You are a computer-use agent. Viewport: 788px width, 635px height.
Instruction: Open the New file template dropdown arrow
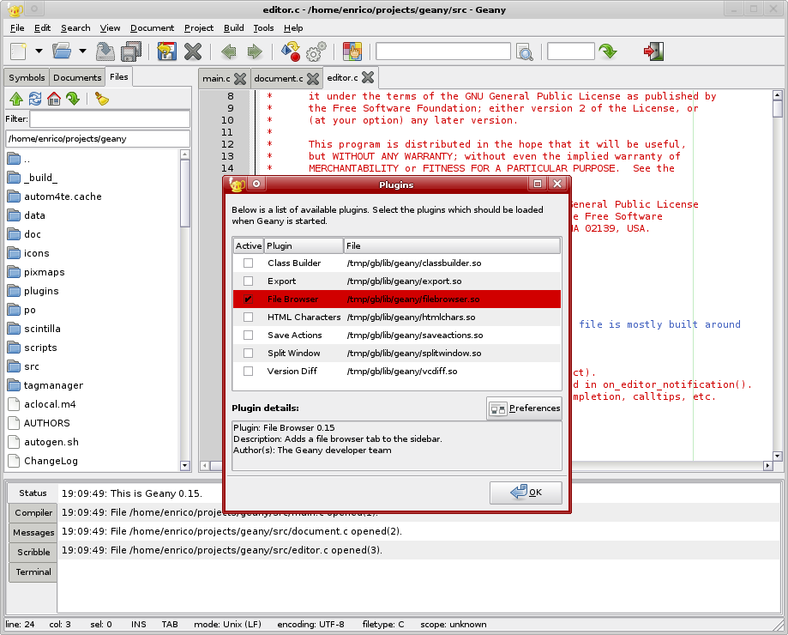pos(39,51)
